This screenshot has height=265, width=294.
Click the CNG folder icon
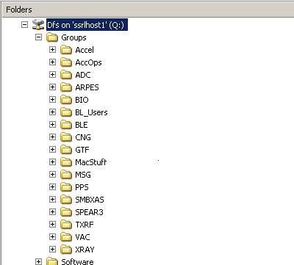pos(66,137)
